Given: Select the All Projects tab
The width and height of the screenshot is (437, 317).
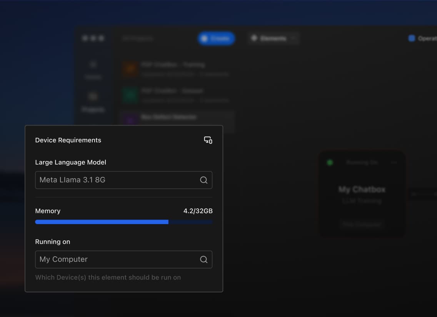Looking at the screenshot, I should (137, 38).
